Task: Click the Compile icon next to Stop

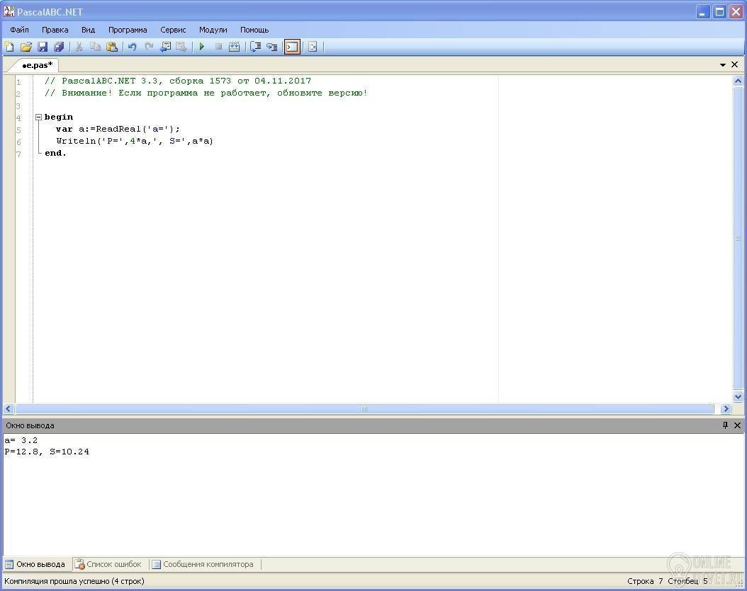Action: click(x=235, y=47)
